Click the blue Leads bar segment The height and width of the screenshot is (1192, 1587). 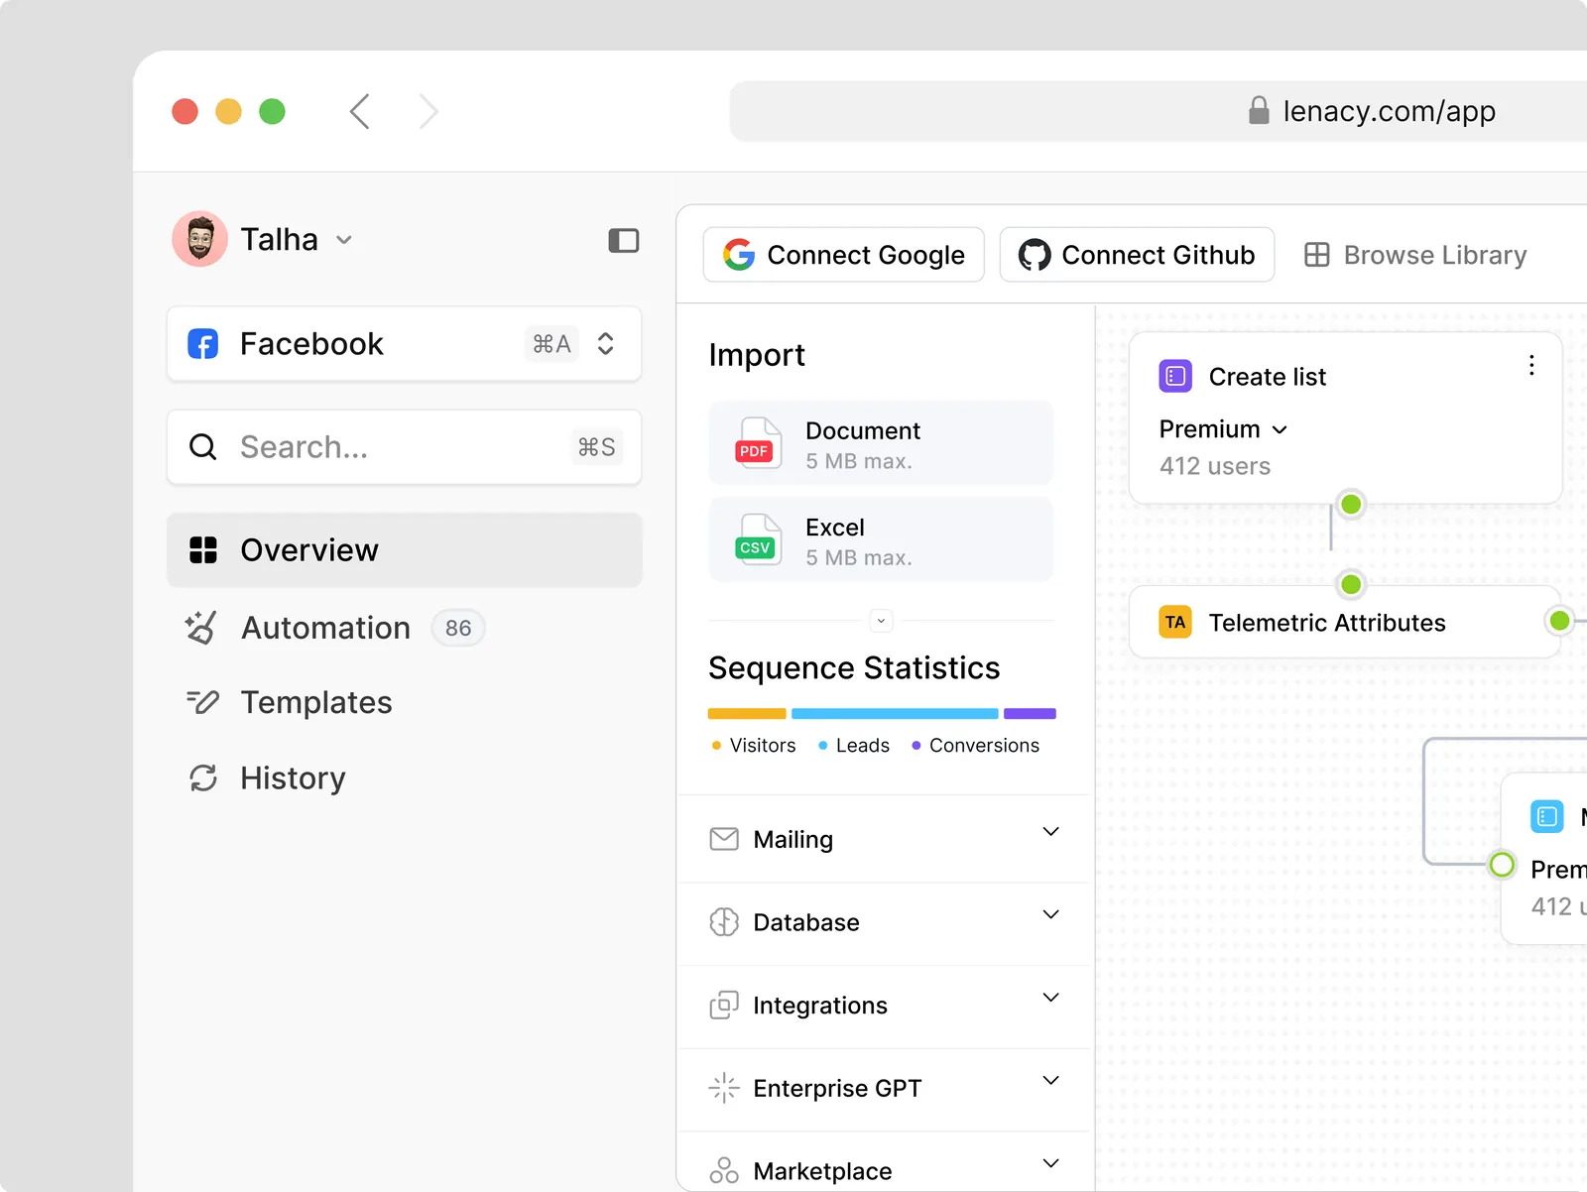click(895, 714)
